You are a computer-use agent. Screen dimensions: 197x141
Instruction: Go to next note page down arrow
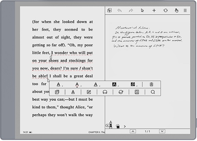(x=162, y=131)
